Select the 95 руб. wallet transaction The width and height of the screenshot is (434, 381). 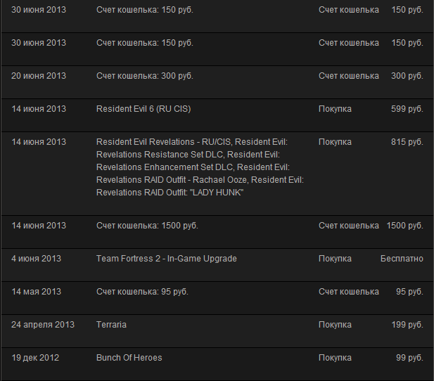click(x=217, y=298)
